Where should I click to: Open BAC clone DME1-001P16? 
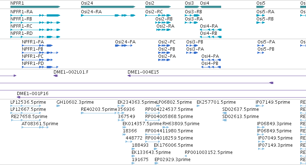pyautogui.click(x=33, y=94)
